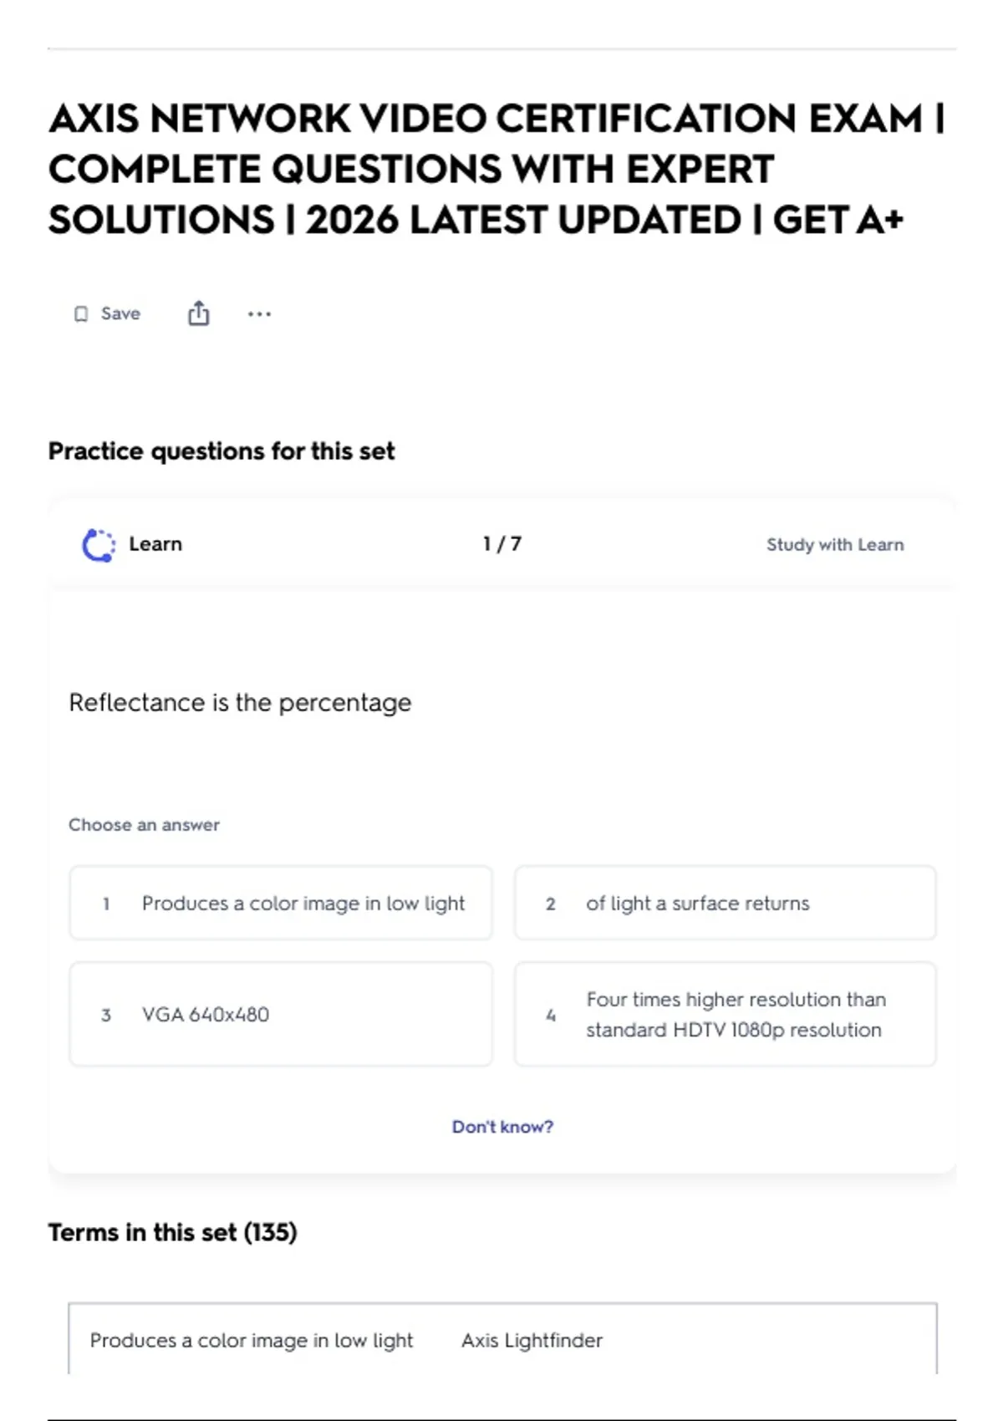Choose answer 'Four times higher resolution'
This screenshot has height=1421, width=1003.
click(x=726, y=1014)
